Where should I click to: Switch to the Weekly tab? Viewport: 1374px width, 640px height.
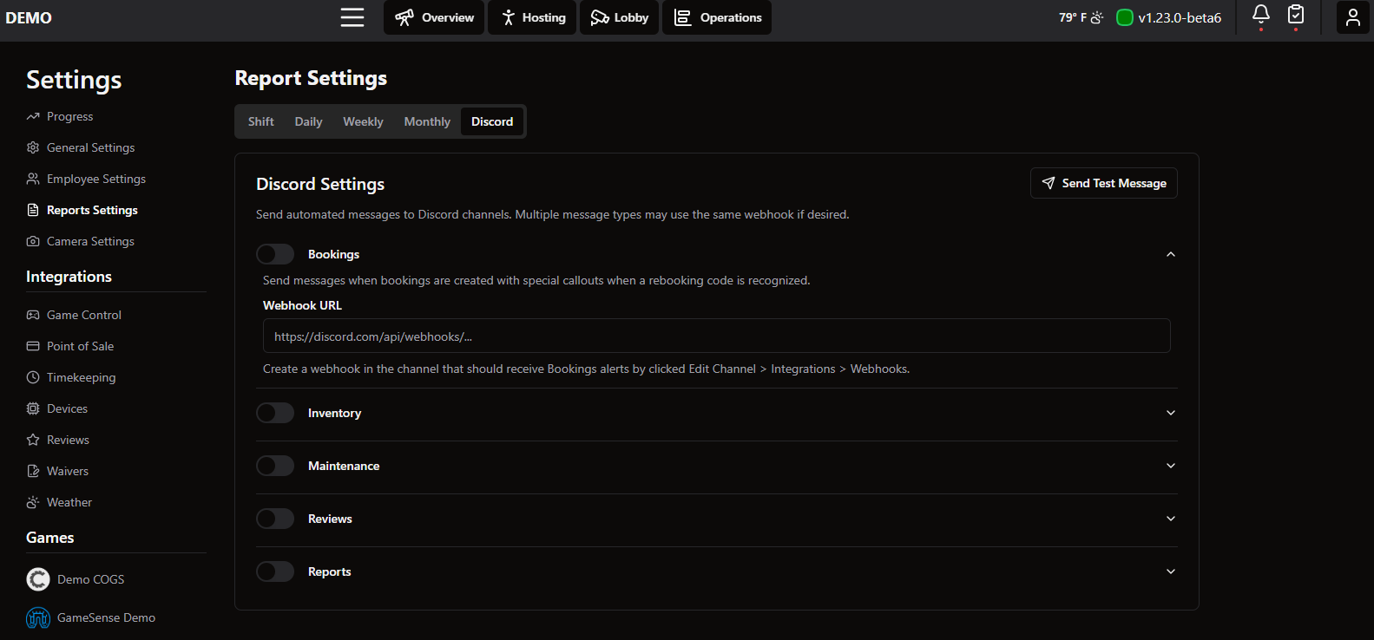363,121
